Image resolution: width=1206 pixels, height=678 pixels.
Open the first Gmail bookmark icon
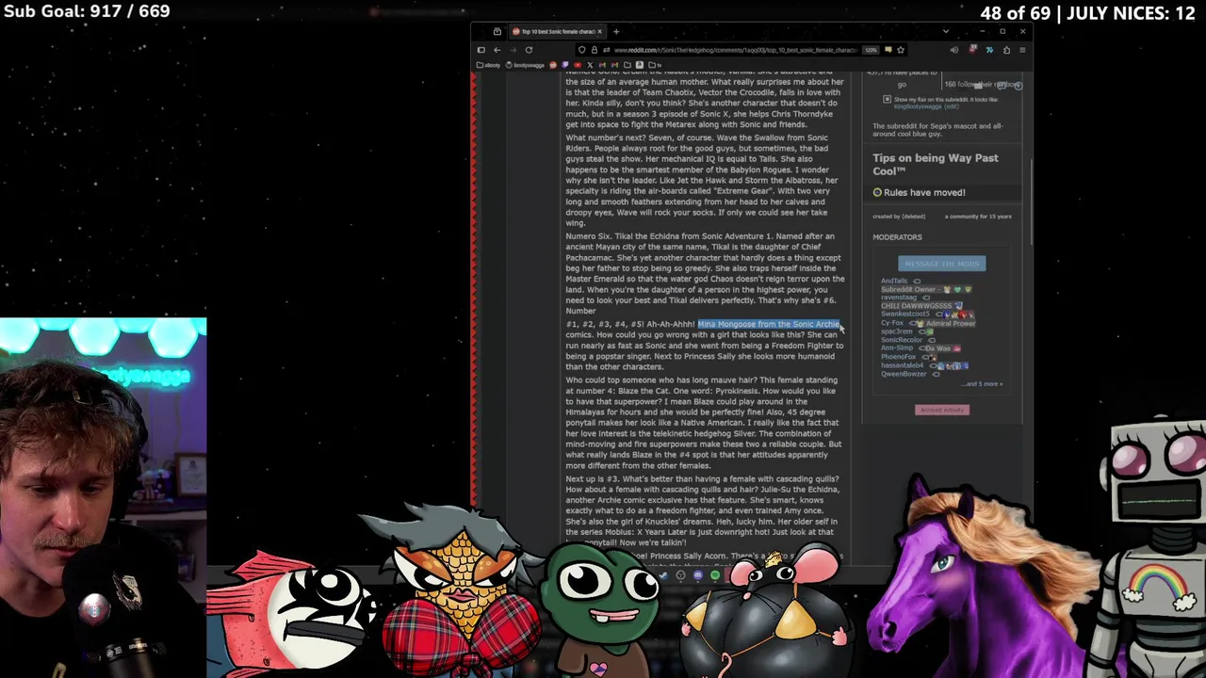pyautogui.click(x=602, y=65)
